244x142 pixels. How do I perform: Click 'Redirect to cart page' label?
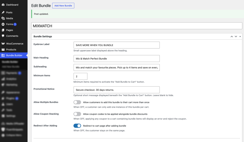pyautogui.click(x=104, y=126)
